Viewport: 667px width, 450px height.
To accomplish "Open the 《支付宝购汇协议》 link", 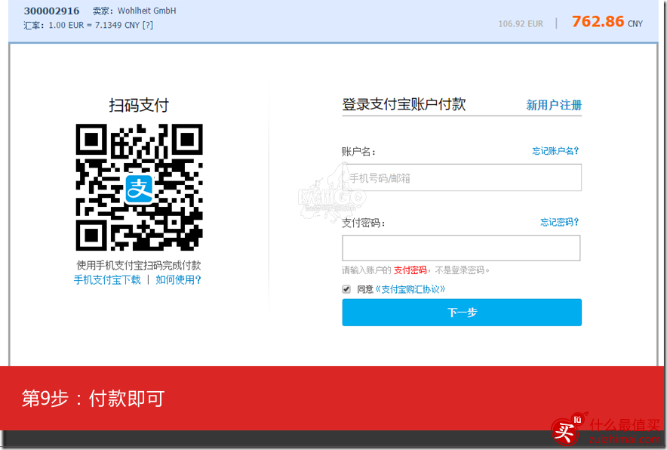I will click(410, 289).
